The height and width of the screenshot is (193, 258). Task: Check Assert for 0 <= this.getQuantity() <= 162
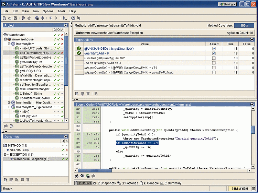tap(214, 58)
